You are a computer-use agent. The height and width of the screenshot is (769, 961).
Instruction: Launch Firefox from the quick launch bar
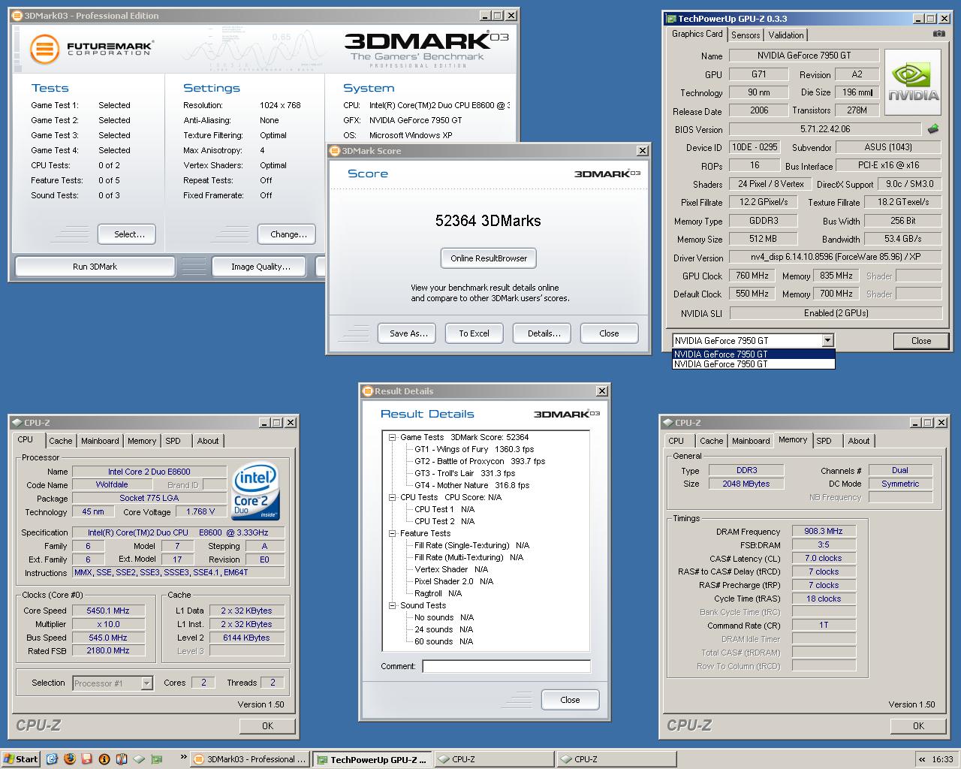click(x=69, y=759)
